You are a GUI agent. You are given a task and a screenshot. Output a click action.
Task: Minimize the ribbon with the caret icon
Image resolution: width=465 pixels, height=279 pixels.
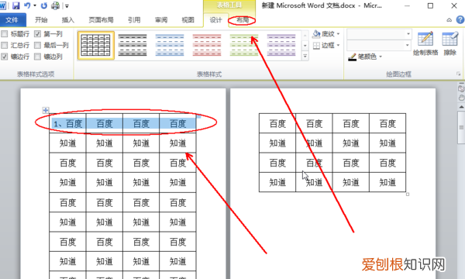point(449,20)
